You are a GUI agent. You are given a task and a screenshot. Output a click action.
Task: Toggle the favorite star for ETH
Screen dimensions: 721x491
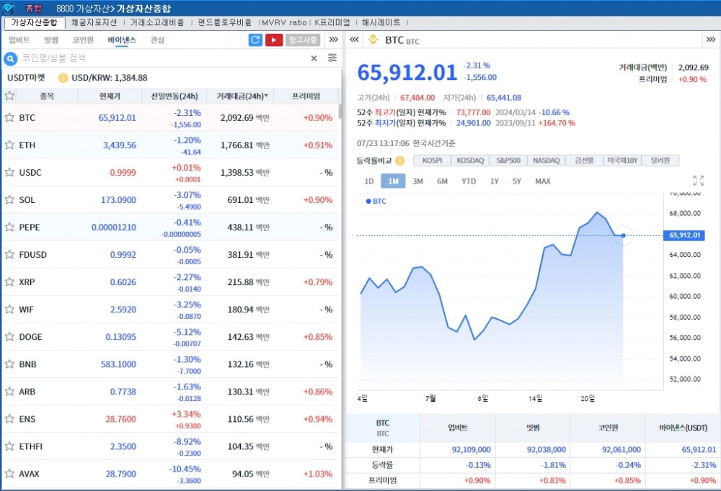(9, 145)
